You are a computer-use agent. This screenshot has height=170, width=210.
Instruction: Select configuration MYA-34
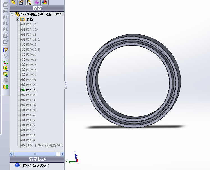click(x=31, y=105)
